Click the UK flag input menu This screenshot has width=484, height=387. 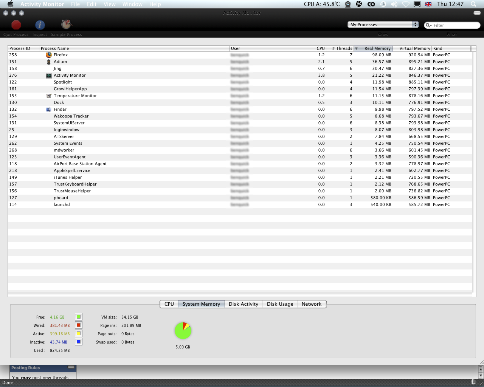[x=428, y=4]
